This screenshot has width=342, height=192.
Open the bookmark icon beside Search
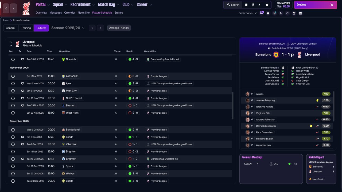(x=246, y=5)
